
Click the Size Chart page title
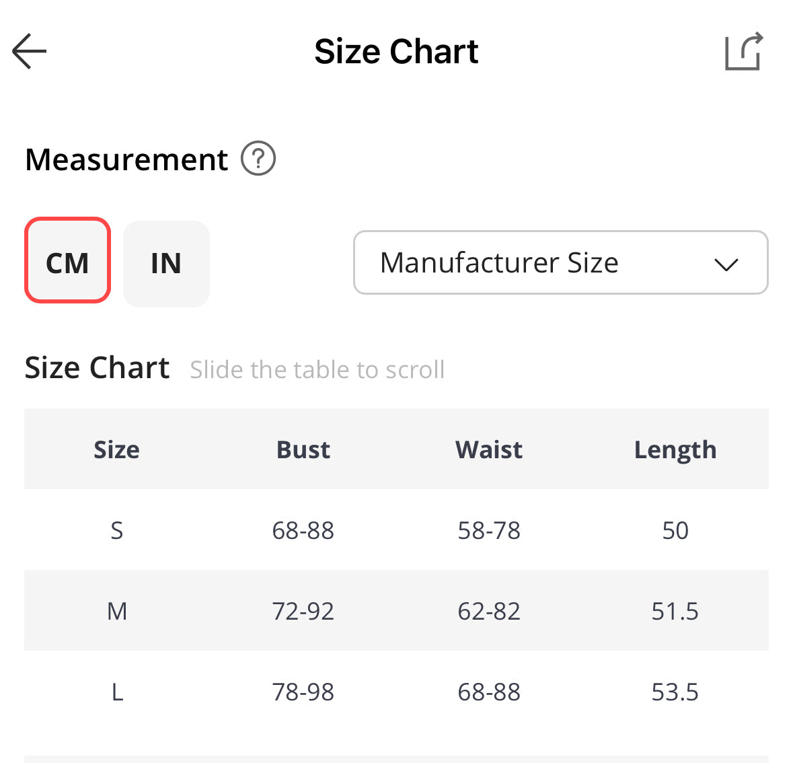(396, 51)
